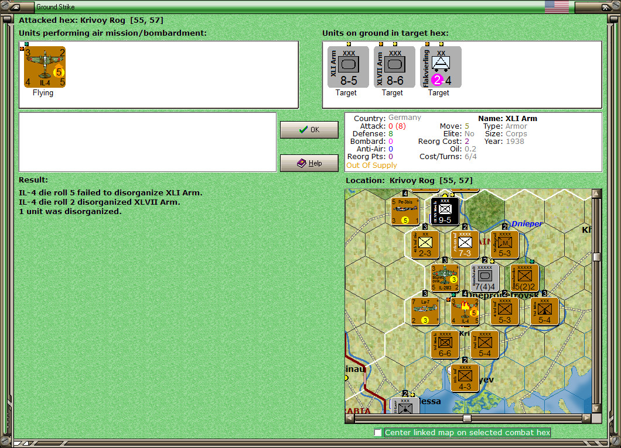
Task: Click the 'Units on ground in target hex:' heading
Action: [x=385, y=33]
